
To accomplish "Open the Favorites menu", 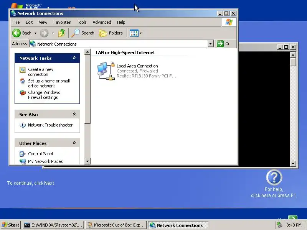I will [62, 22].
